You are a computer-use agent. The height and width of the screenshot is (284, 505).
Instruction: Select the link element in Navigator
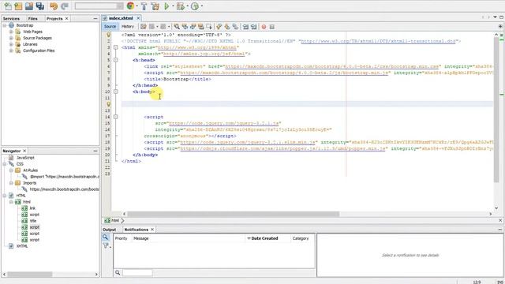pos(32,208)
